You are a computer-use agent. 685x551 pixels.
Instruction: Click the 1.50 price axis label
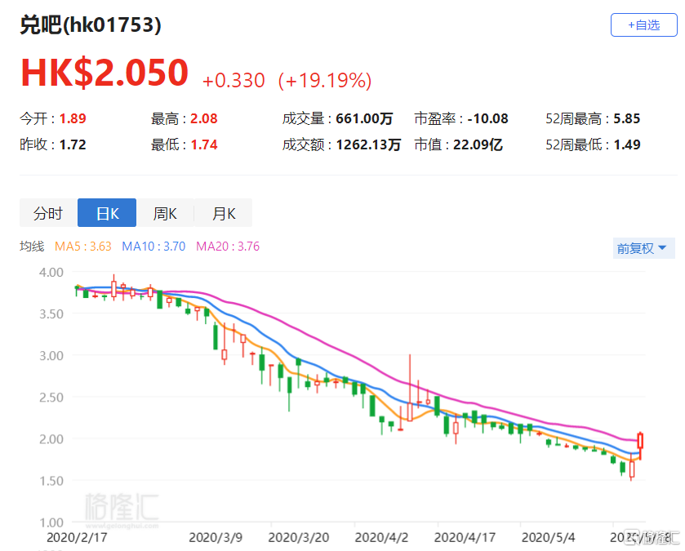(x=51, y=481)
